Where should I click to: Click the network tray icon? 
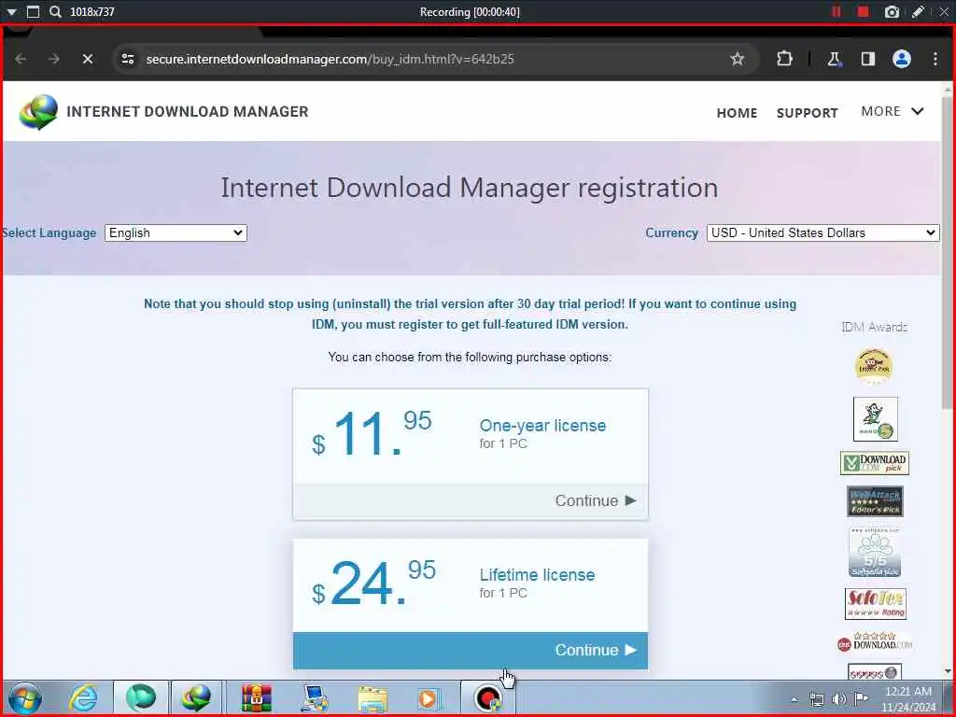click(x=816, y=698)
